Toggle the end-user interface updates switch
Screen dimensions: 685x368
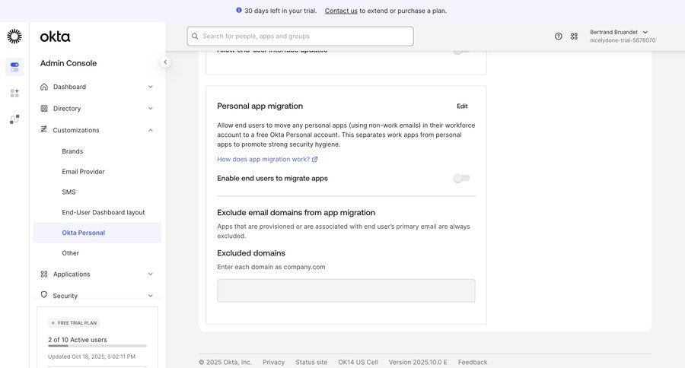click(x=461, y=51)
